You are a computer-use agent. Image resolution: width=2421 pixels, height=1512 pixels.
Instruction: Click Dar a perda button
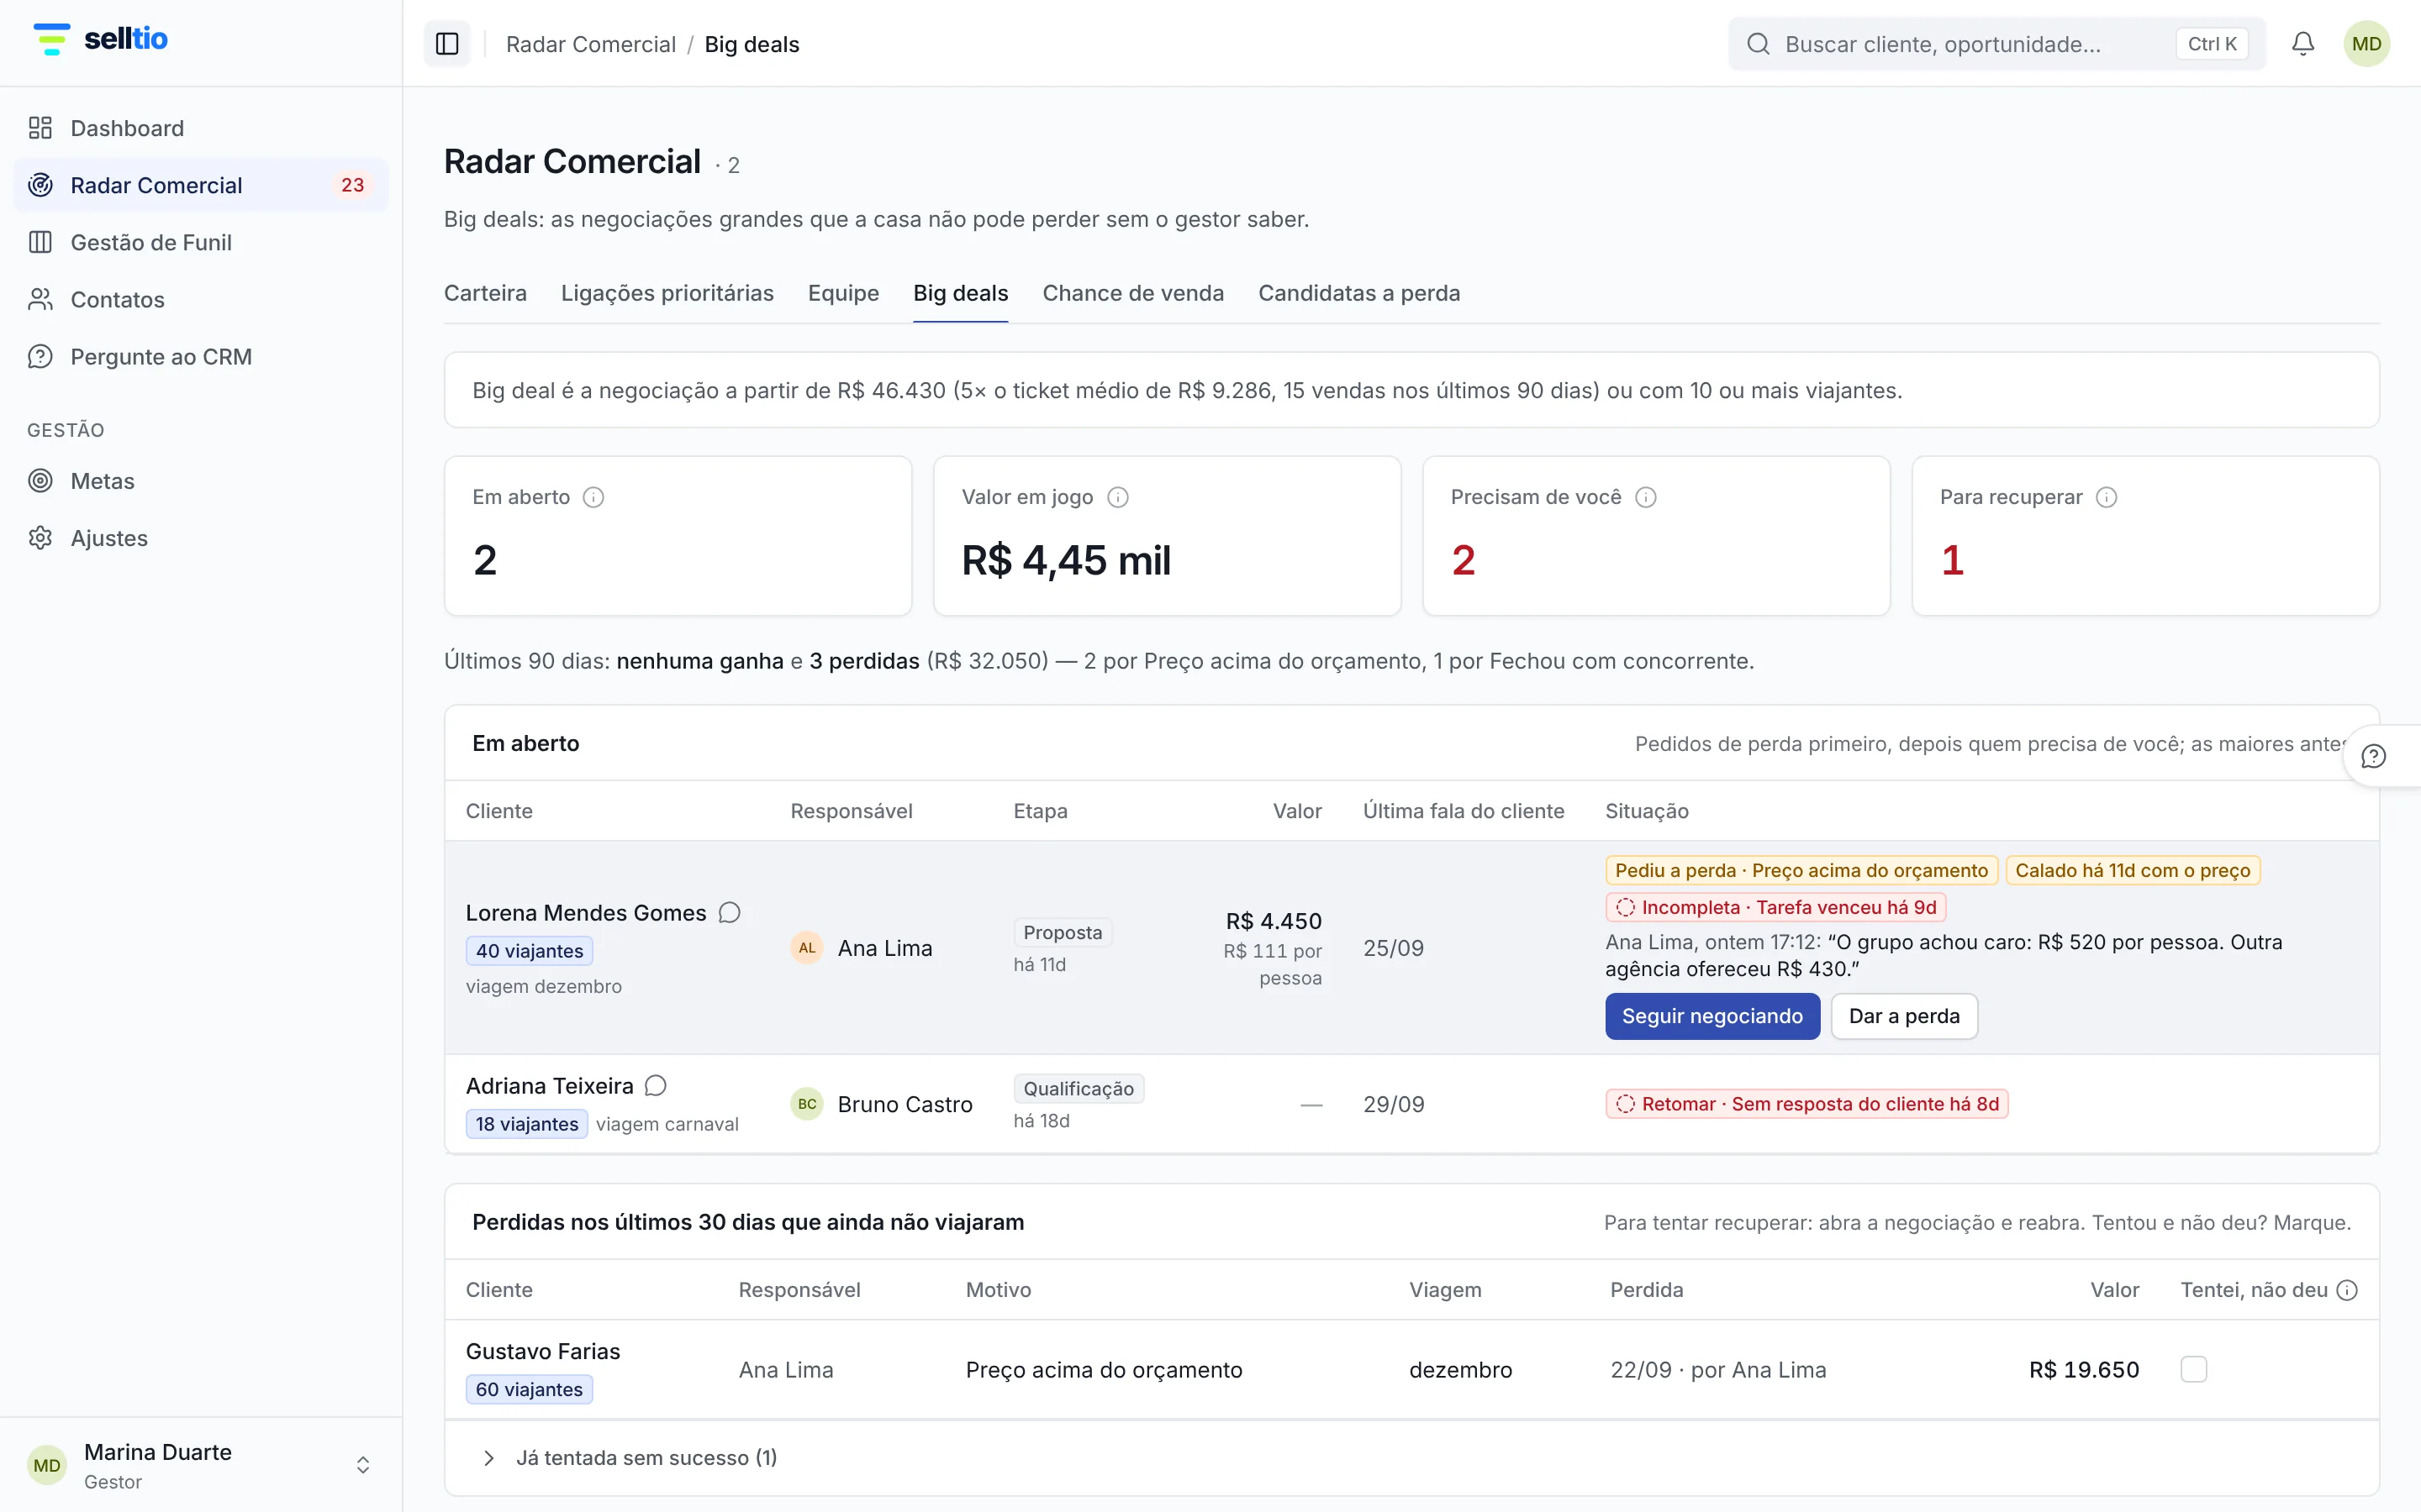click(1904, 1016)
